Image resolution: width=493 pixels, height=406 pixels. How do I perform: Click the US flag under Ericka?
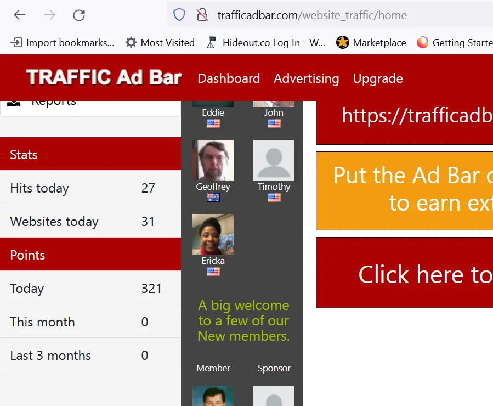[213, 272]
